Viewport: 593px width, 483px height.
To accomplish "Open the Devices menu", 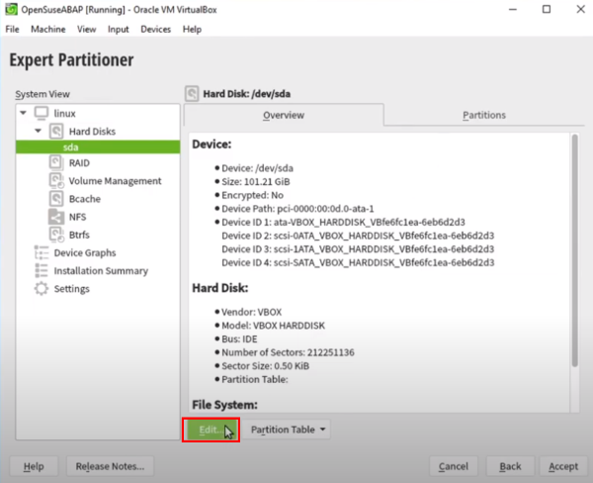I will click(x=155, y=29).
